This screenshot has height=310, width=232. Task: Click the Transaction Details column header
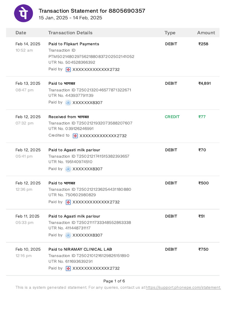tap(70, 33)
